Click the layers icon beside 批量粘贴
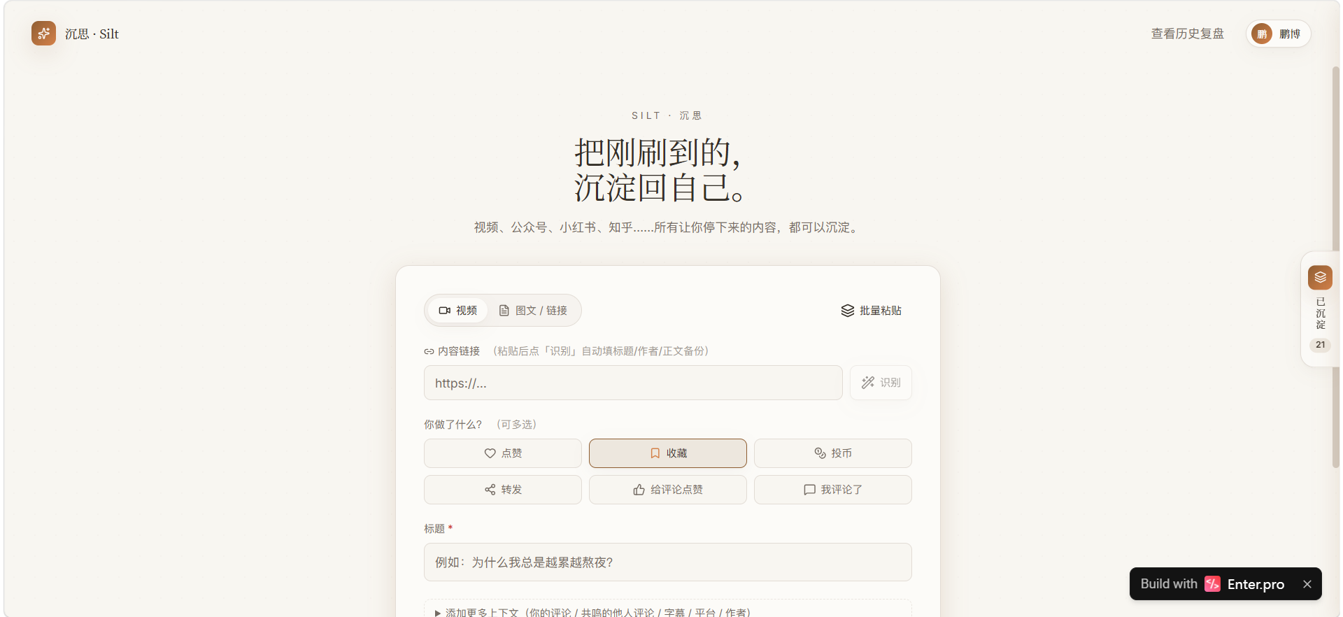This screenshot has width=1343, height=617. coord(847,311)
